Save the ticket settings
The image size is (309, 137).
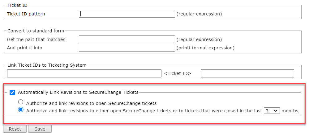coord(40,129)
